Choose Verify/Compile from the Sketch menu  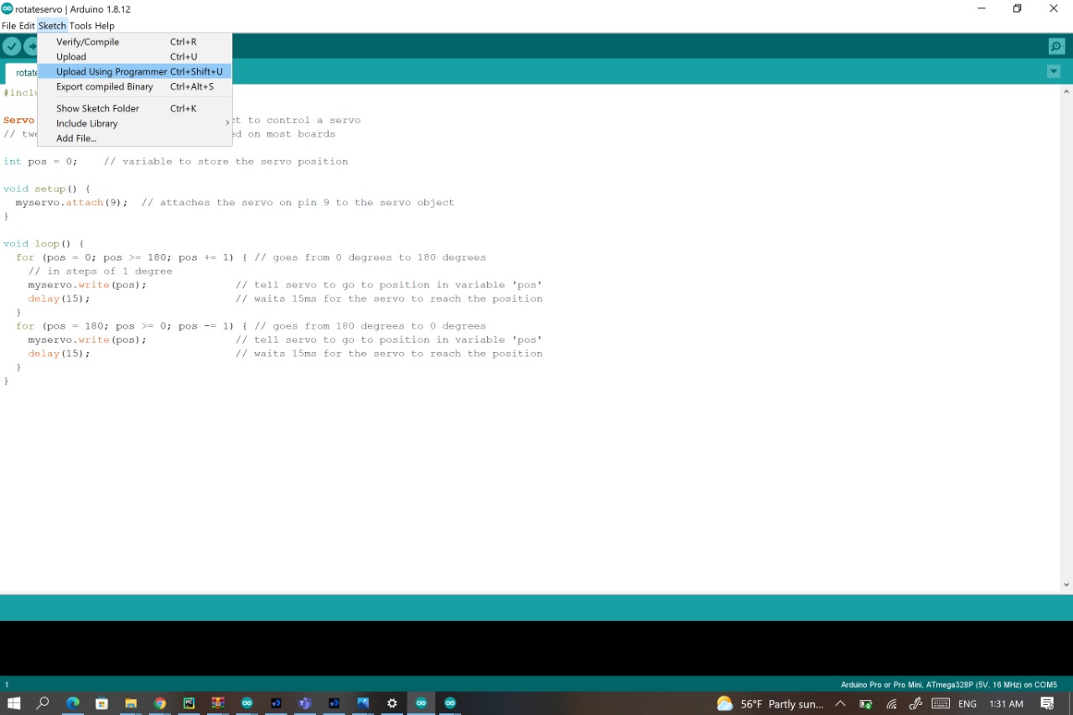[x=135, y=42]
